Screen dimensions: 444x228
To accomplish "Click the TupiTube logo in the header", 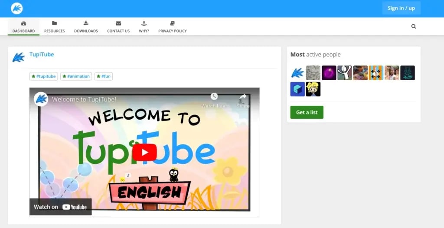I will 17,8.
